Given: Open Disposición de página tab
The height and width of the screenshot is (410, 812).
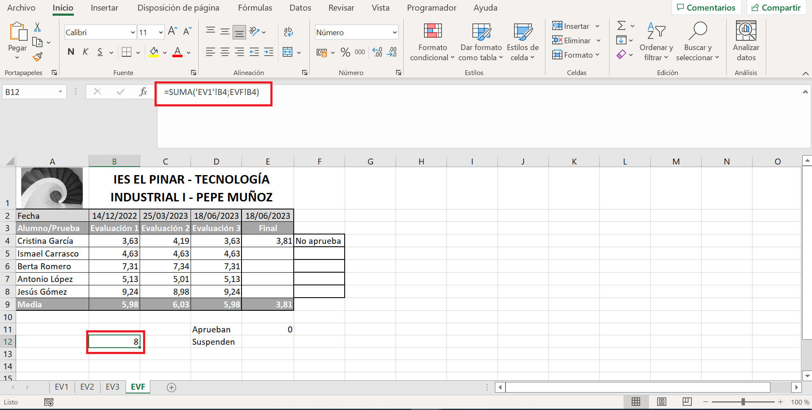Looking at the screenshot, I should (x=178, y=8).
